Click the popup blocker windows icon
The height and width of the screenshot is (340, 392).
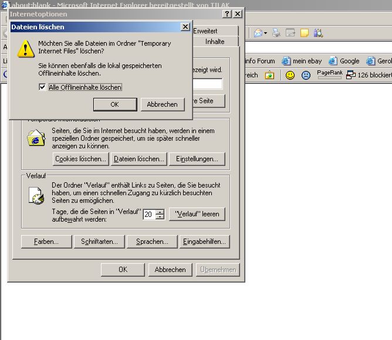pos(351,75)
